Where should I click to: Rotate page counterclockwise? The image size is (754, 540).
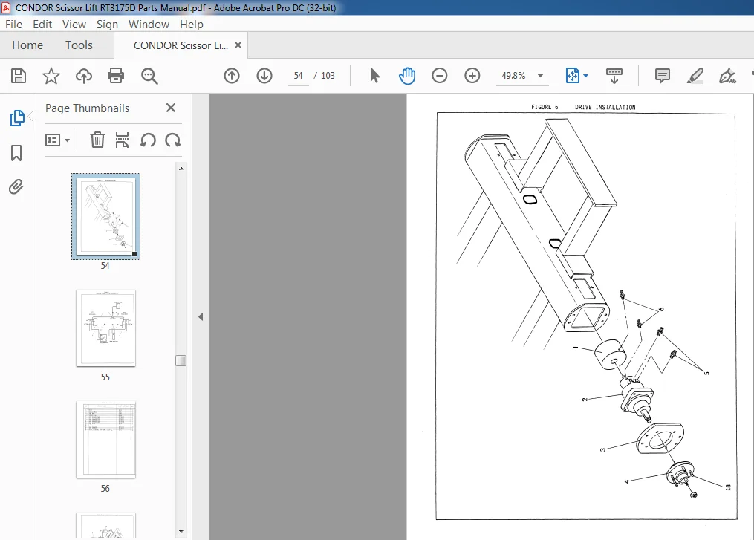click(x=148, y=140)
